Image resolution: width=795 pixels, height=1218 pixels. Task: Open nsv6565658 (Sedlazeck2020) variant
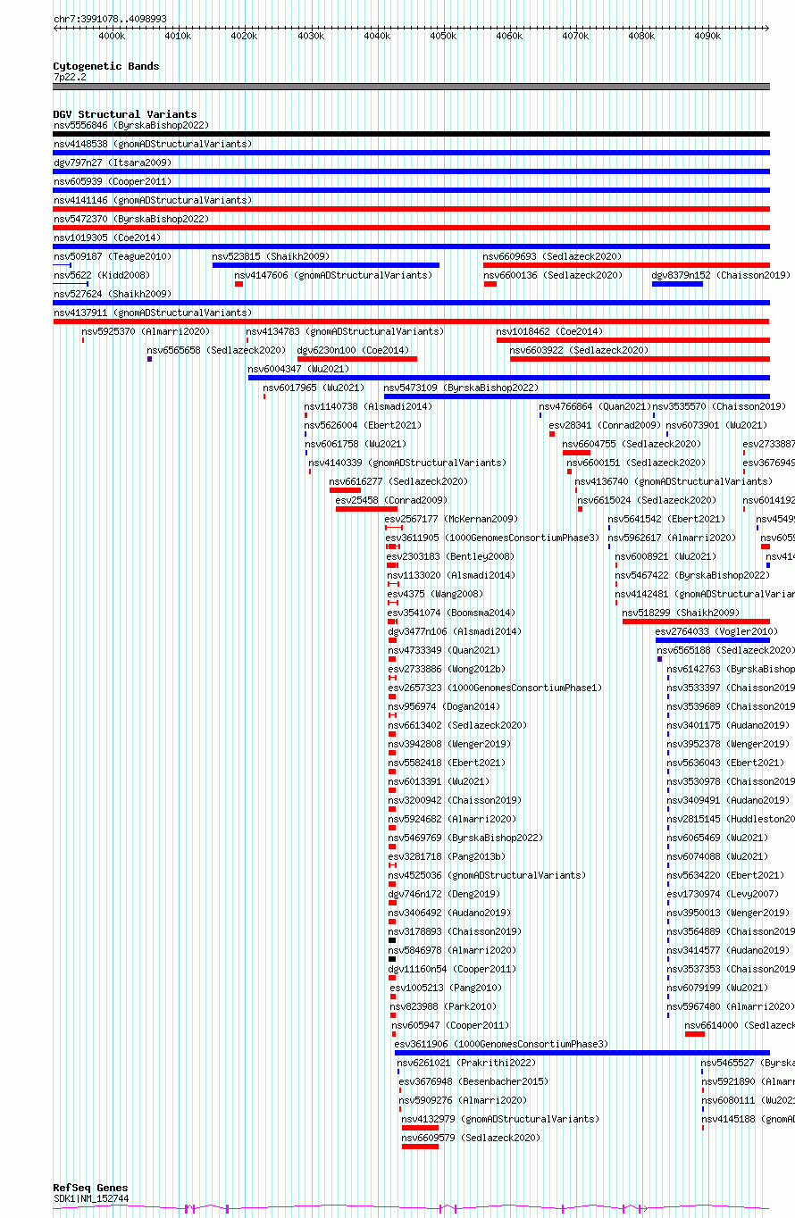coord(217,351)
